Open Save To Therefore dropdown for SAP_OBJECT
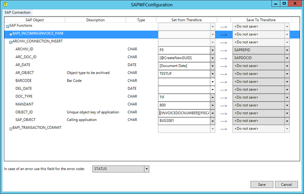 [x=287, y=121]
